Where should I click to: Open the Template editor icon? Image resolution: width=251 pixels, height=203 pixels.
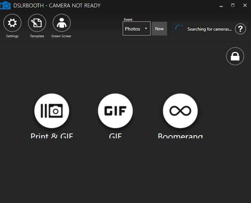coord(37,23)
